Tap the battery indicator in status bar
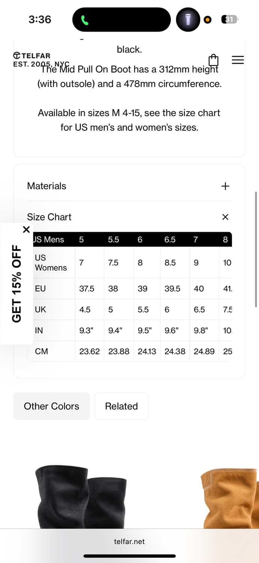 [229, 19]
